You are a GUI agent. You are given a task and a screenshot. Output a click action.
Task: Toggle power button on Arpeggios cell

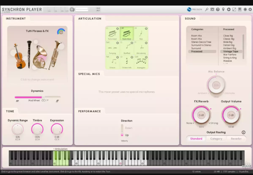coord(146,57)
